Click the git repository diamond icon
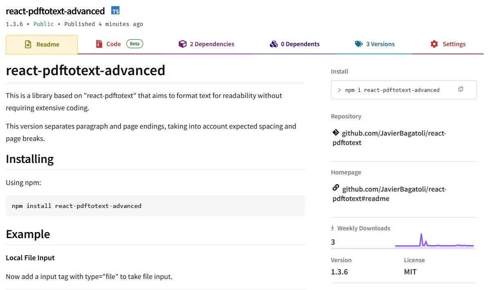The image size is (488, 290). click(336, 133)
